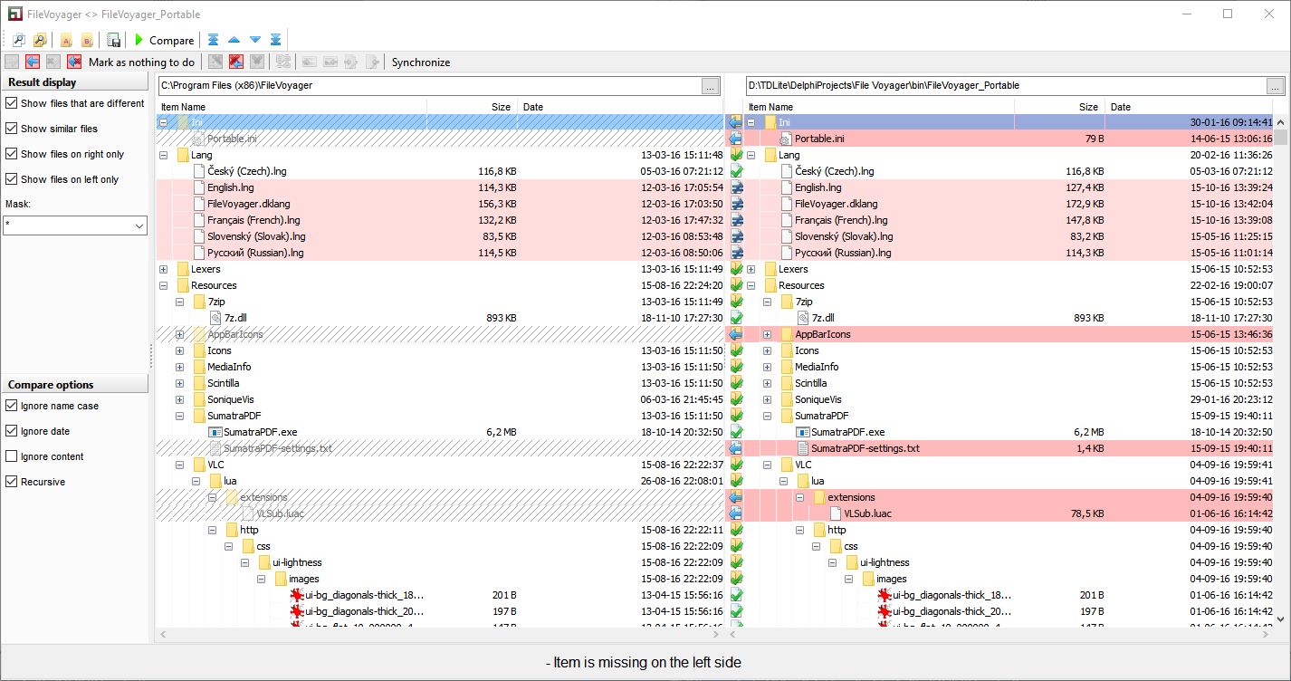Screen dimensions: 1291x681
Task: Jump to last difference using double down arrow
Action: pos(276,40)
